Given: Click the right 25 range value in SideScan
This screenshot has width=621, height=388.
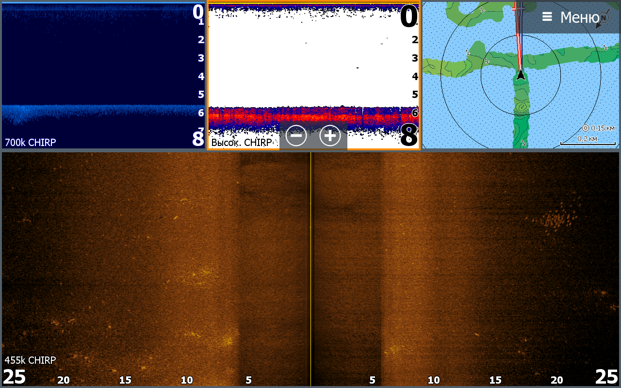Looking at the screenshot, I should [606, 377].
